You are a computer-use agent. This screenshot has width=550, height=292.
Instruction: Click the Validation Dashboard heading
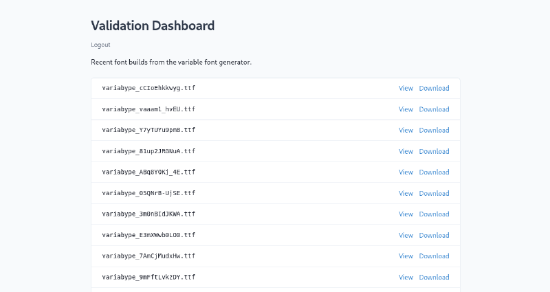(153, 25)
